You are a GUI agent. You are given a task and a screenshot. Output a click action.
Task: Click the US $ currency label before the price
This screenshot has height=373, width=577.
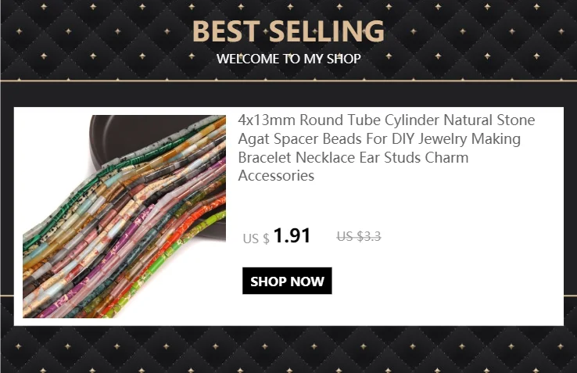[256, 239]
